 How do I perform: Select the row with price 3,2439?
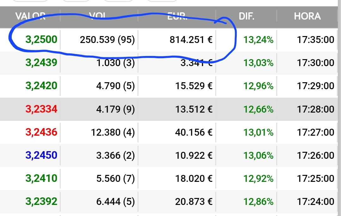tap(169, 63)
